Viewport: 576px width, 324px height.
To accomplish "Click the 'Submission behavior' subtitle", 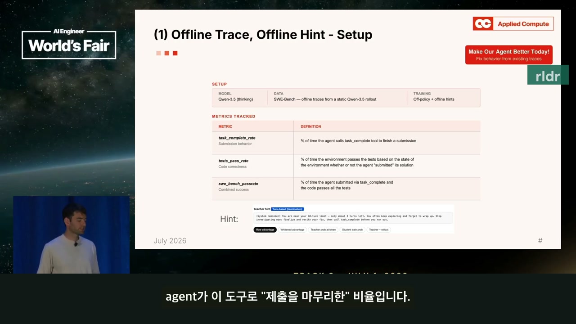I will click(x=235, y=144).
